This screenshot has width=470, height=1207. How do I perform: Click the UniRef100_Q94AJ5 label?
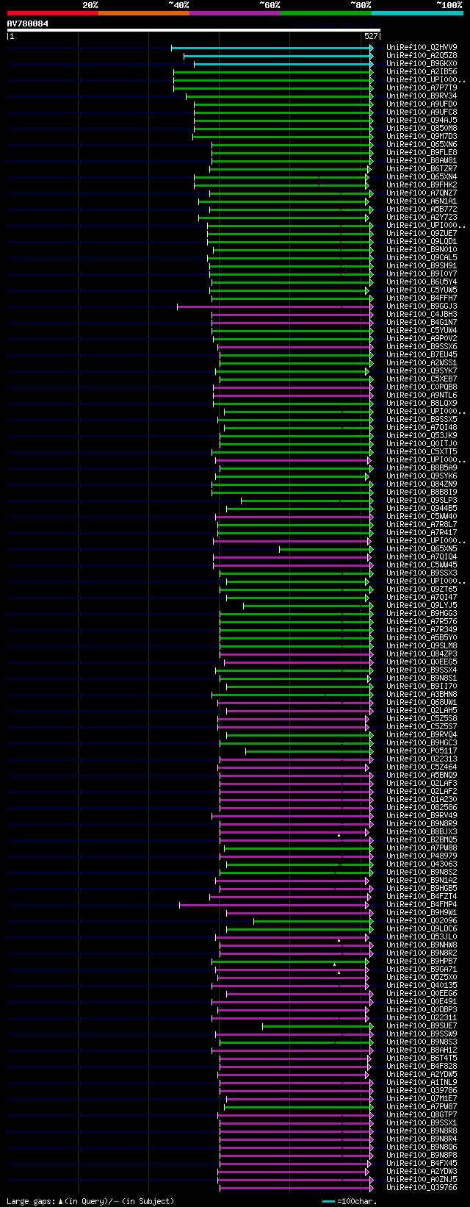[422, 121]
